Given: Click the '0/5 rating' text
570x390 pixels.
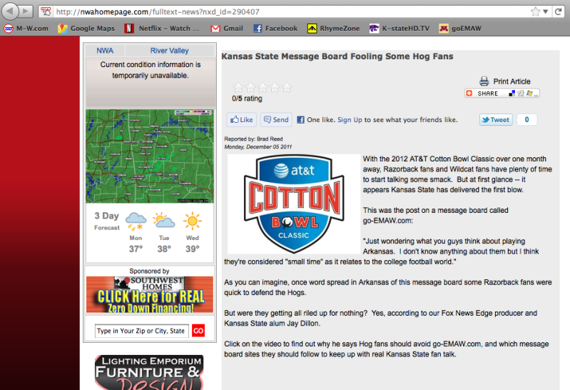Looking at the screenshot, I should [x=248, y=99].
